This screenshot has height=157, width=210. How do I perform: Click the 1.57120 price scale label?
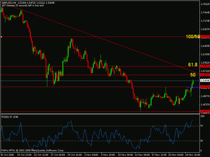click(205, 71)
